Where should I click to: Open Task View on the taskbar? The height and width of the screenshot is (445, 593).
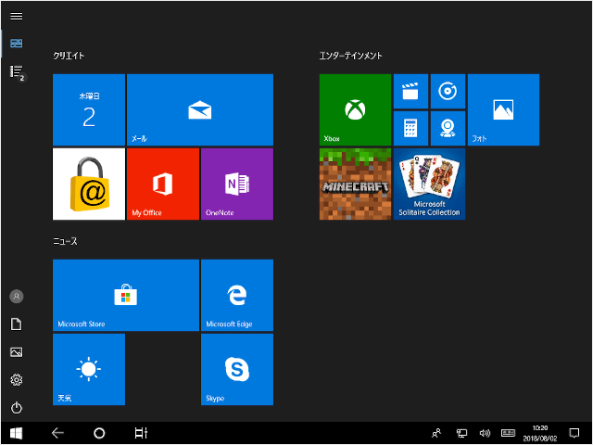pos(141,433)
